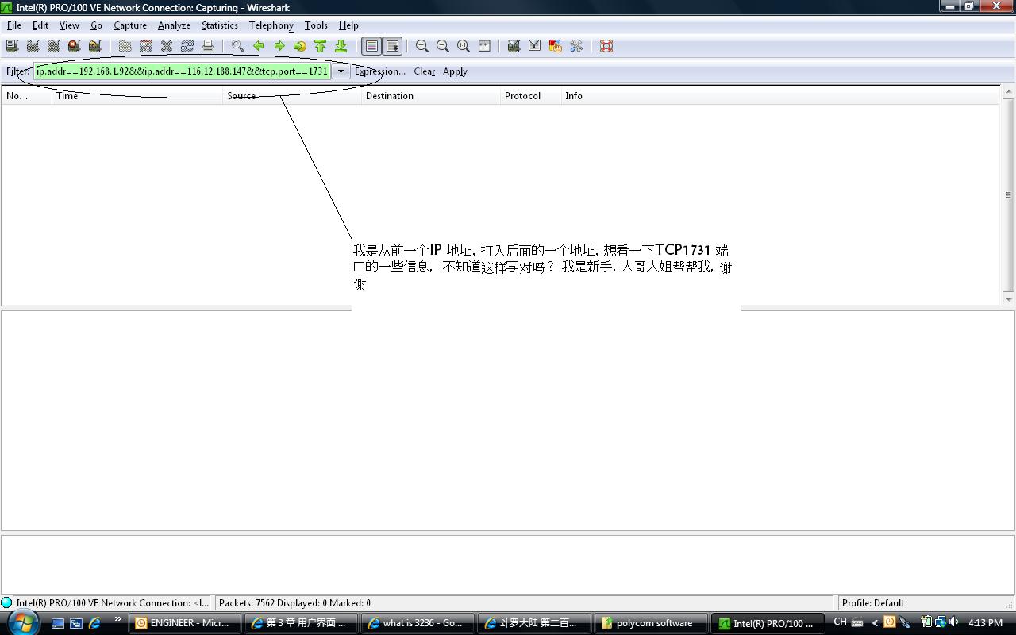Expand the filter history dropdown arrow
Screen dimensions: 1016x635
[341, 71]
